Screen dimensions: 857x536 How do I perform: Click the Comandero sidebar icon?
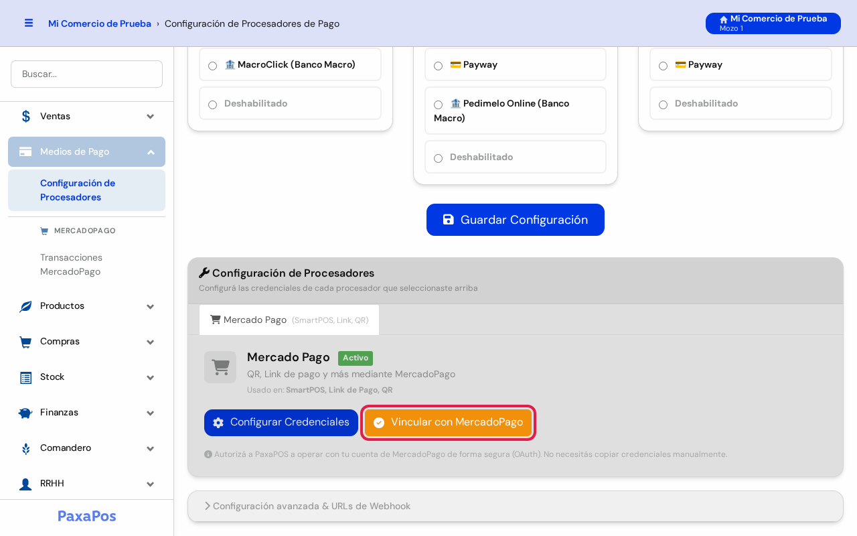click(x=25, y=448)
